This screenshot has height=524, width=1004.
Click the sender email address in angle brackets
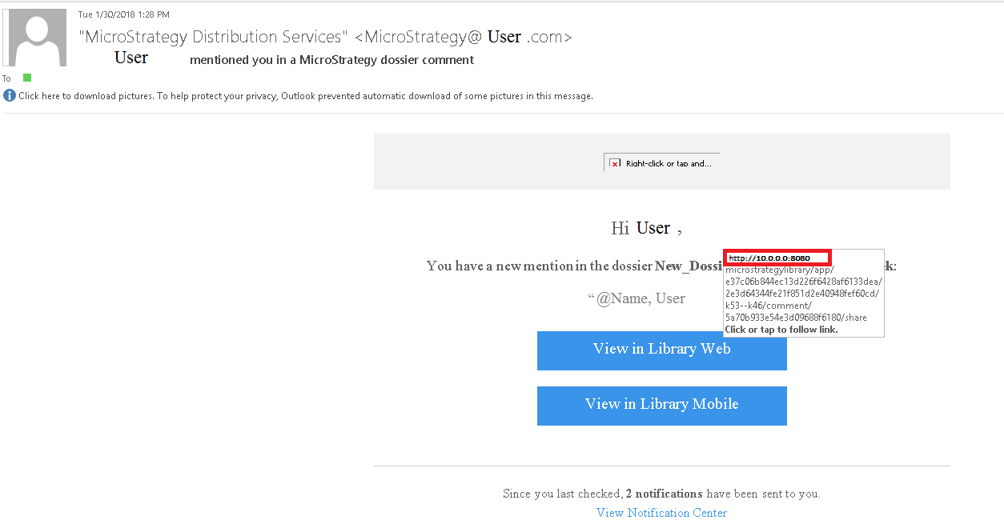(x=463, y=37)
